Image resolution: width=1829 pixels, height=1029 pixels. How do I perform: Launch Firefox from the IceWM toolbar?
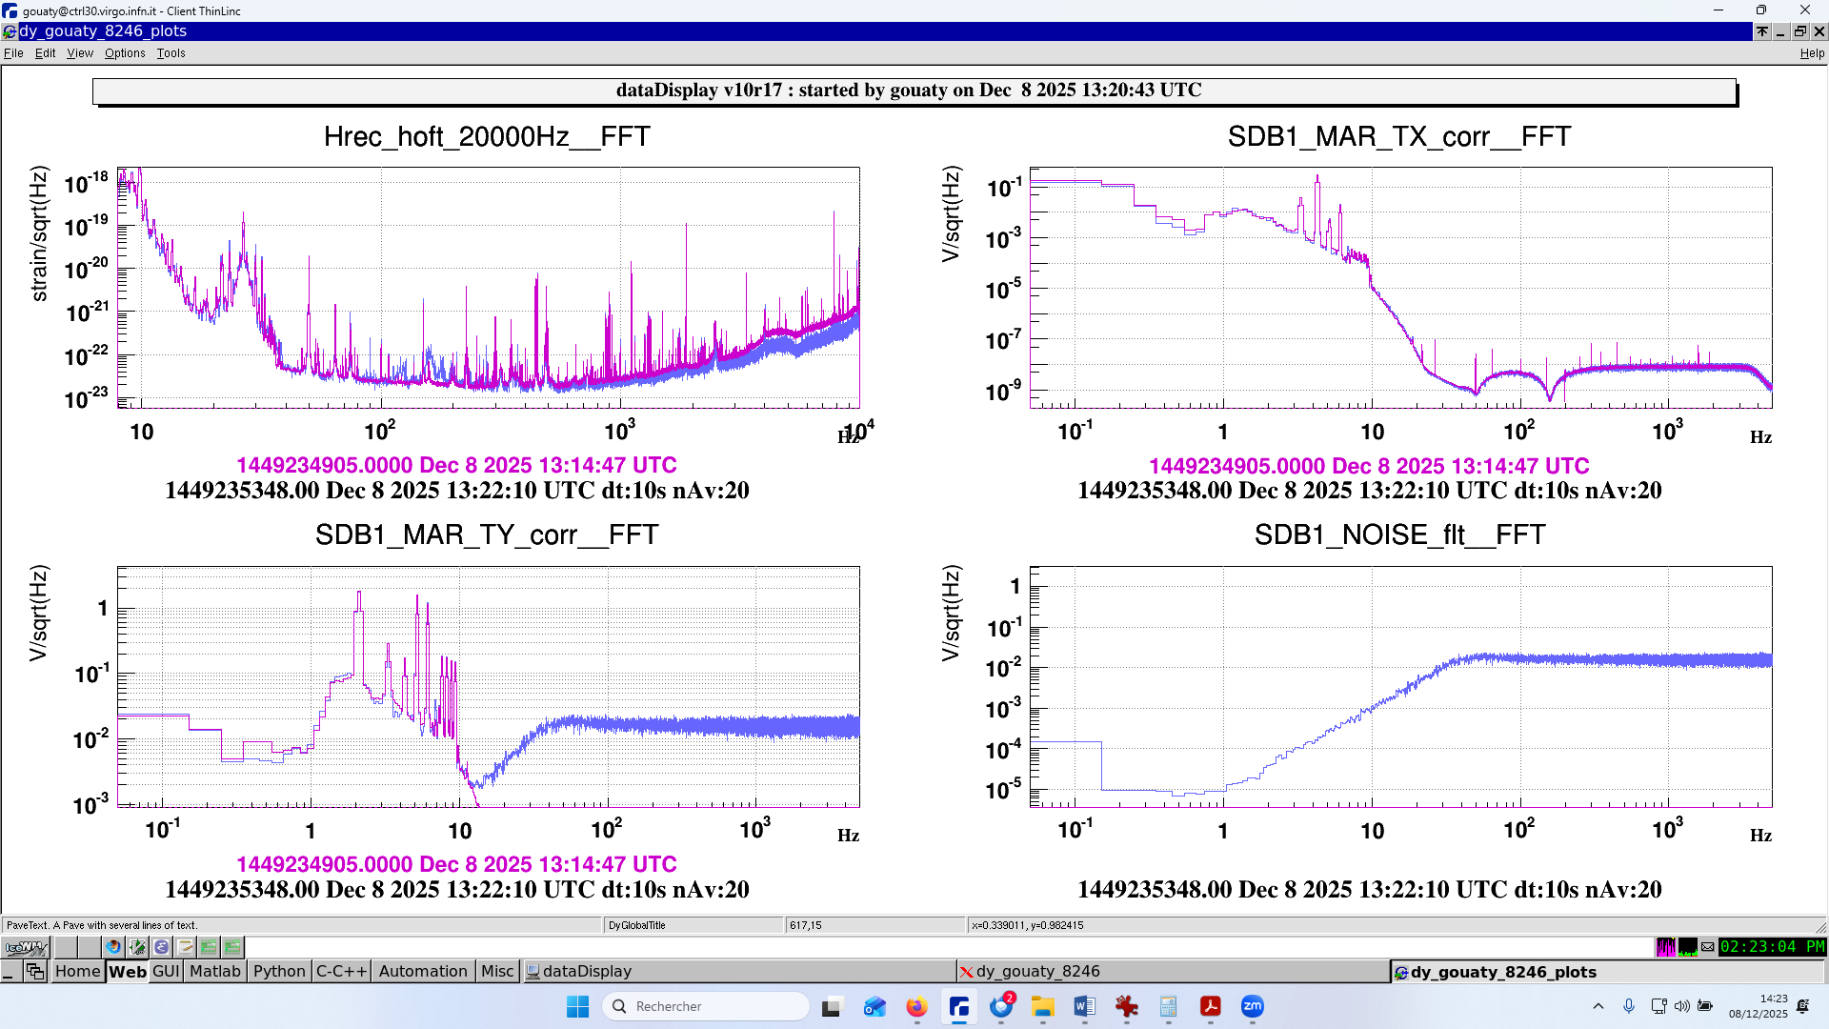pos(113,947)
